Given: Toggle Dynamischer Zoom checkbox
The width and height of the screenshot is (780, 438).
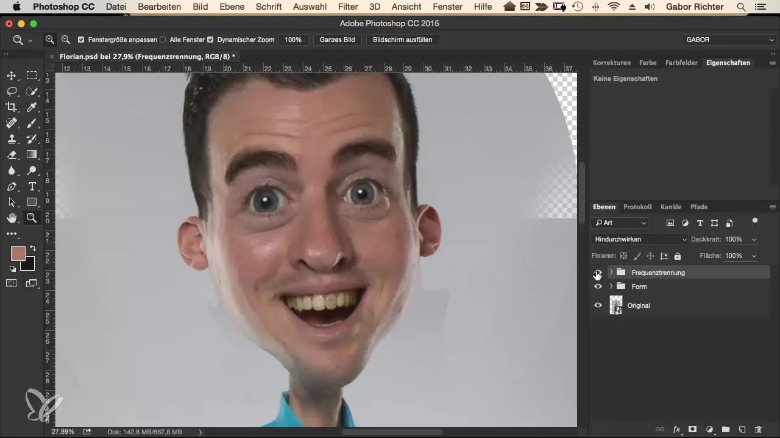Looking at the screenshot, I should [x=210, y=40].
